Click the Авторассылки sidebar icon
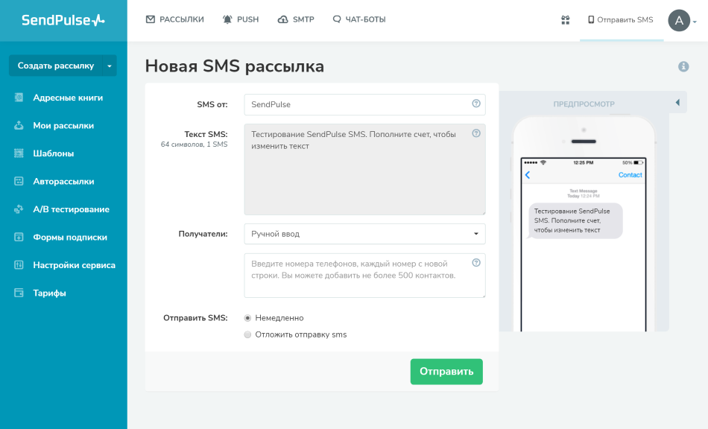This screenshot has height=429, width=708. 19,181
